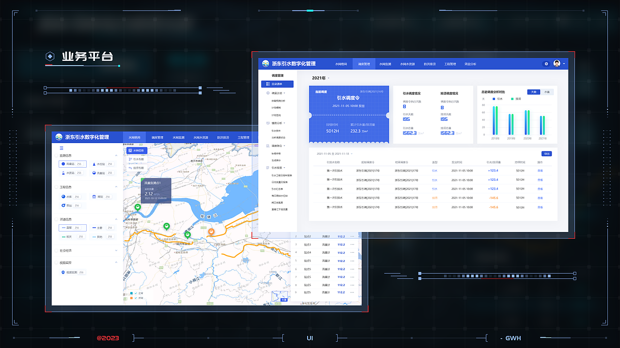Open the user menu arrow beside the avatar
This screenshot has height=348, width=620.
coord(564,64)
